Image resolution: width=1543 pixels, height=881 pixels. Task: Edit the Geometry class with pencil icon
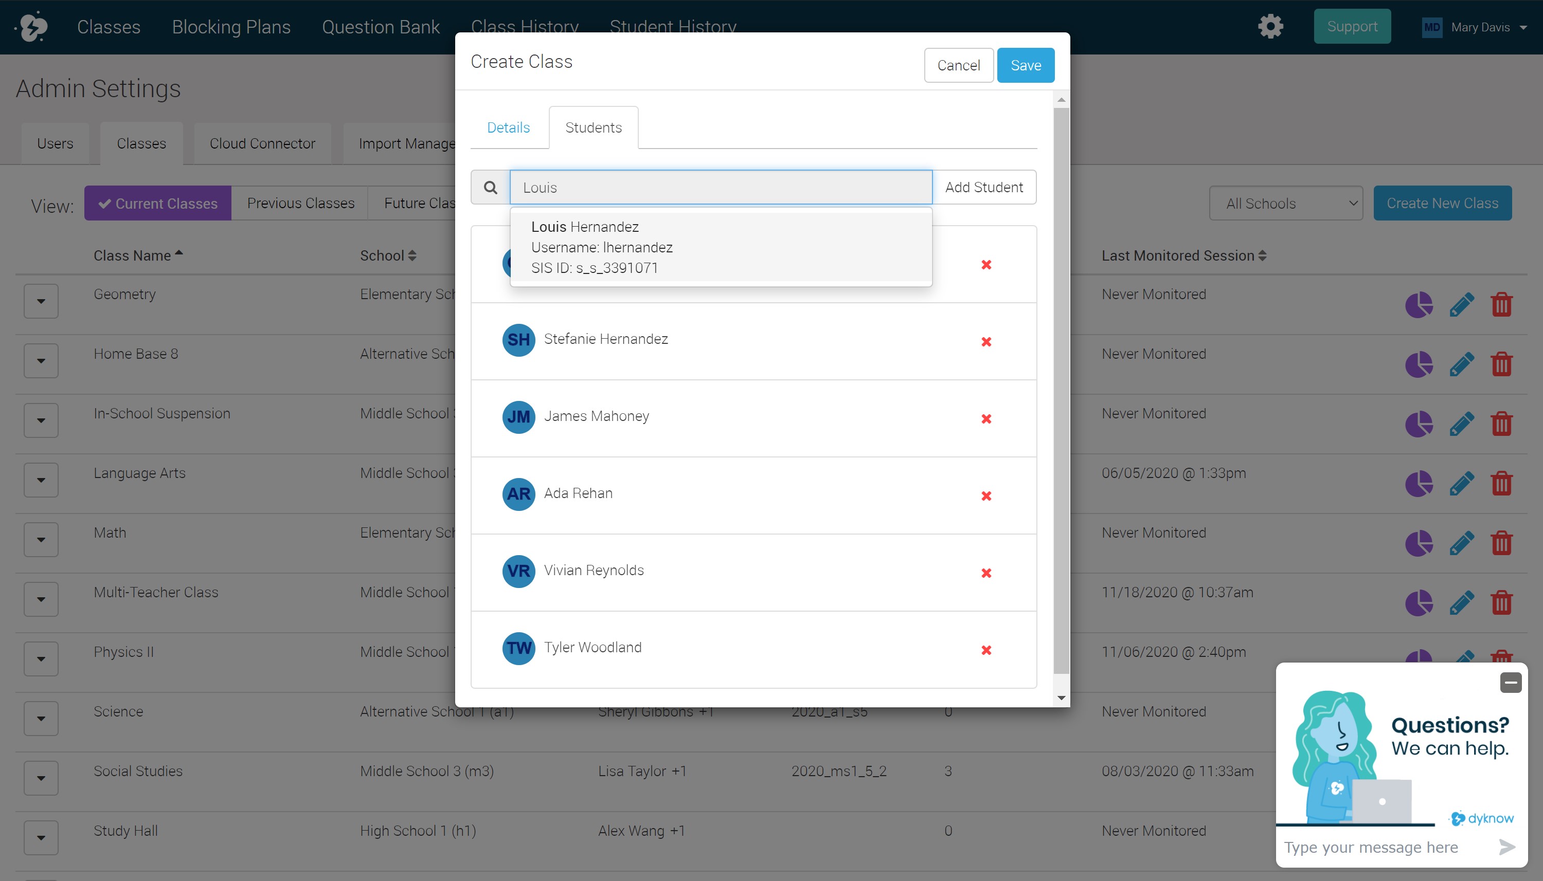click(1461, 304)
